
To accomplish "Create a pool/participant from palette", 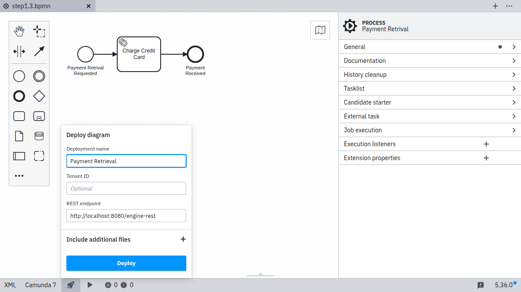I will tap(19, 156).
